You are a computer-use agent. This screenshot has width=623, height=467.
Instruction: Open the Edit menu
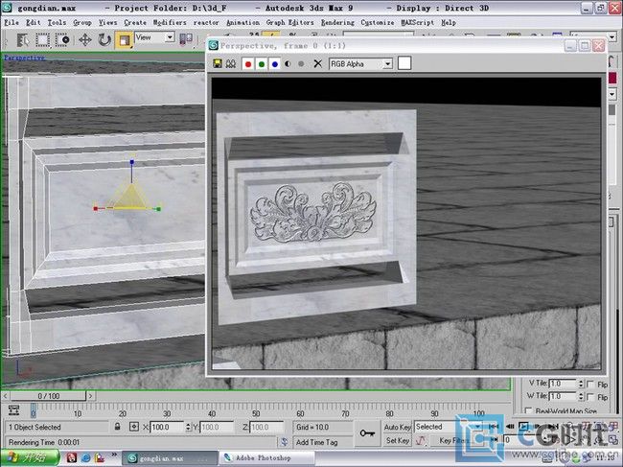[x=34, y=23]
